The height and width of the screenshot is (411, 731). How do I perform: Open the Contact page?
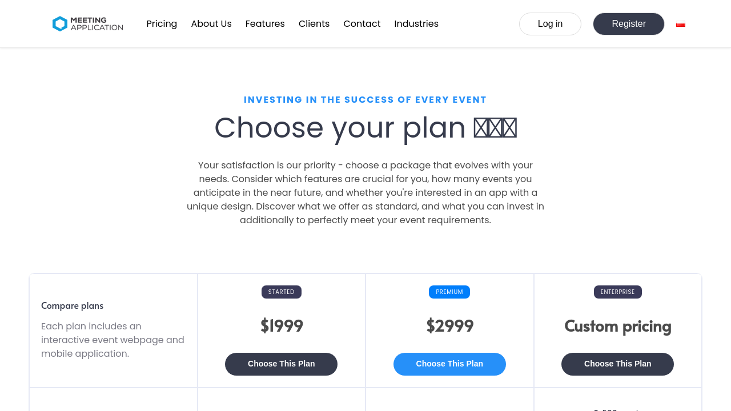pyautogui.click(x=362, y=24)
